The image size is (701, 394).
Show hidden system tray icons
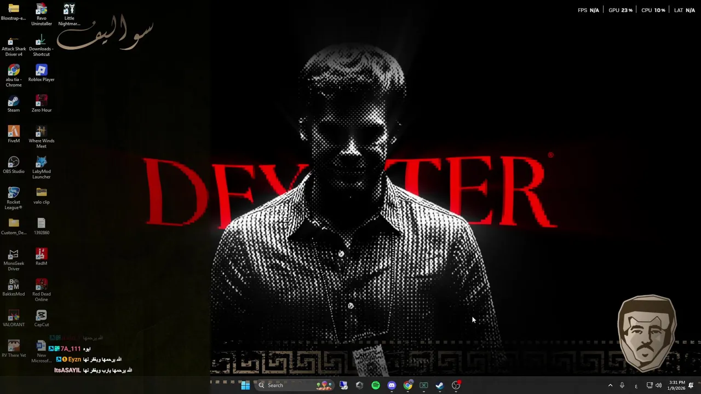pyautogui.click(x=610, y=385)
